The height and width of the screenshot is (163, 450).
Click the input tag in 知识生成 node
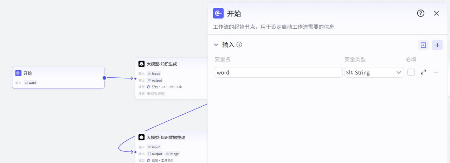154,73
